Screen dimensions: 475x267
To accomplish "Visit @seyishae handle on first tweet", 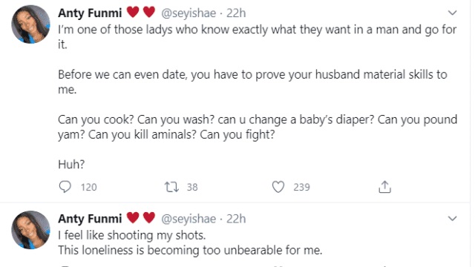I will point(189,13).
